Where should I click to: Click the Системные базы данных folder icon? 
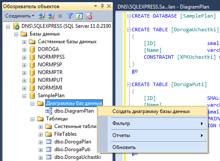32,42
